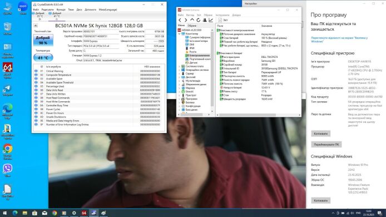Select Сумарна інформація item in AIDA64 tree
This screenshot has height=217, width=386.
[x=198, y=37]
